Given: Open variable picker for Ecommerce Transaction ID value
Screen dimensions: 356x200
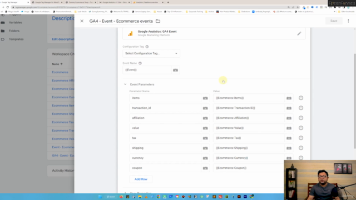Looking at the screenshot, I should click(x=289, y=108).
